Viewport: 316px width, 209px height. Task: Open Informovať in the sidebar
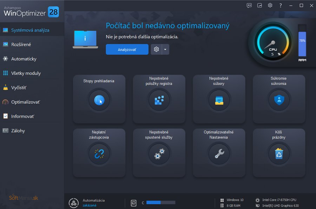(x=32, y=116)
